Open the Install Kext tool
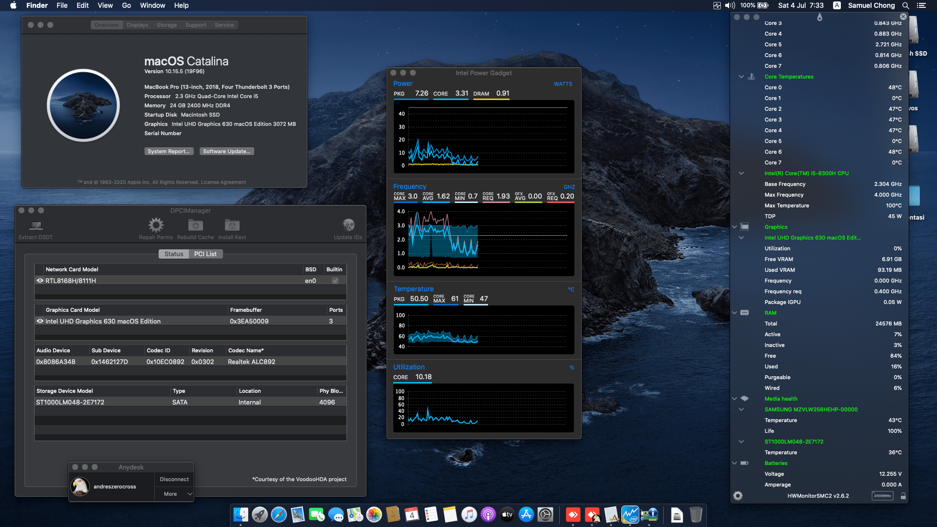Image resolution: width=937 pixels, height=527 pixels. pyautogui.click(x=232, y=224)
